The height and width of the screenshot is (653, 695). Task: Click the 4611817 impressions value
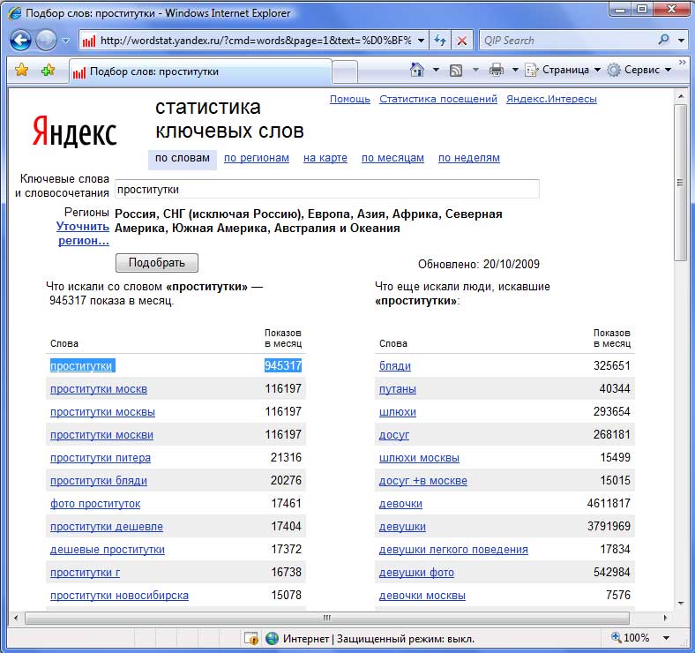(609, 504)
